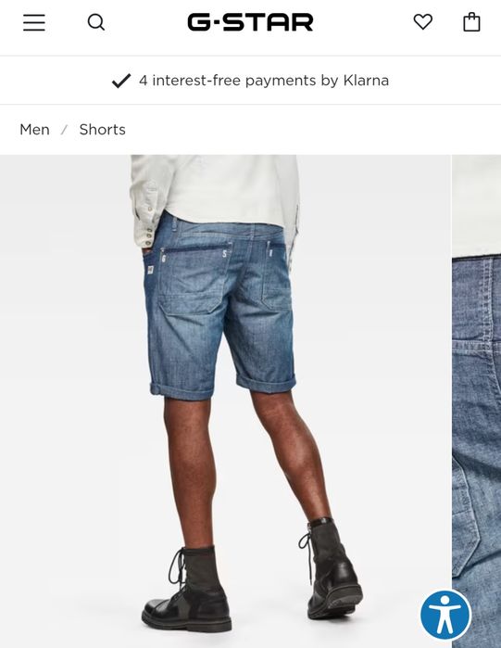View the shopping bag

471,22
